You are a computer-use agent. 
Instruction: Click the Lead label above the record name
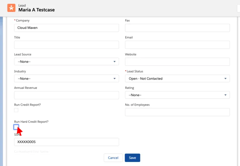(22, 5)
